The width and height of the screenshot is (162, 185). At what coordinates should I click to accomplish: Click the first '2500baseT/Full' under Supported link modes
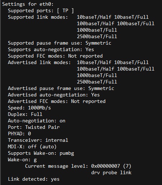coord(97,36)
